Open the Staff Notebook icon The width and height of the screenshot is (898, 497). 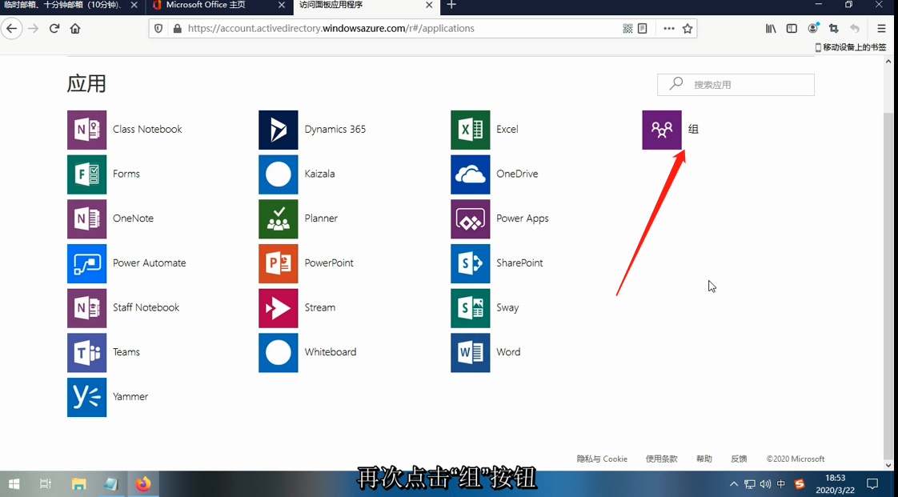[x=86, y=309]
